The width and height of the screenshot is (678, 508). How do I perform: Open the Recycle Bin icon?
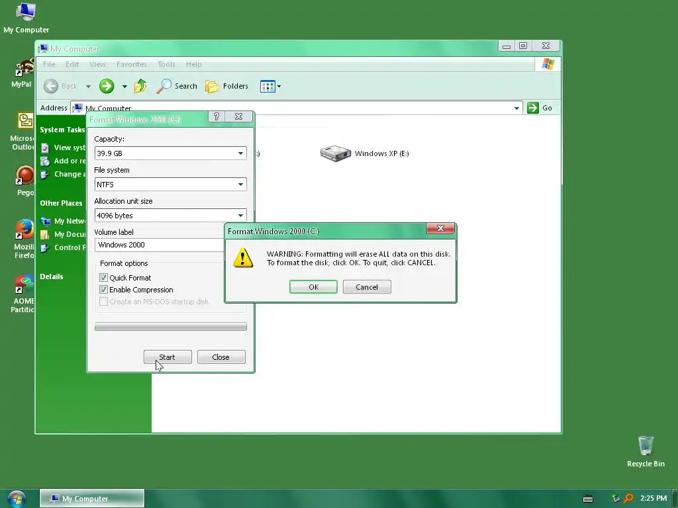[646, 451]
